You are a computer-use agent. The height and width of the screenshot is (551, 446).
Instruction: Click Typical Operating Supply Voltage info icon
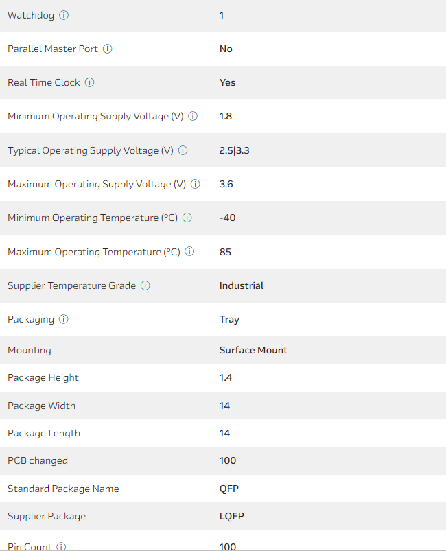point(183,150)
